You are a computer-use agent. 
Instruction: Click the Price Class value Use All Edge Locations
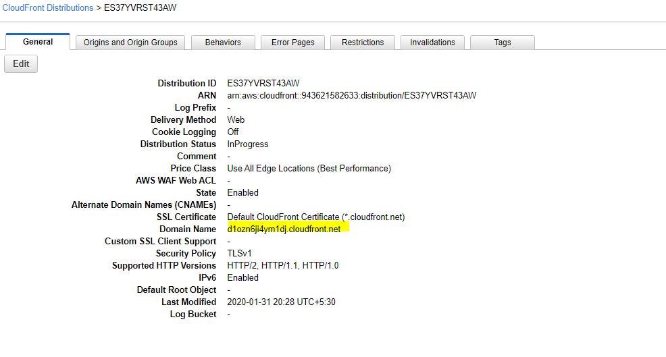309,169
